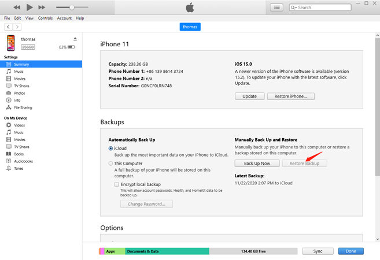This screenshot has height=260, width=380.
Task: Open Audiobooks under On My Device
Action: point(24,161)
